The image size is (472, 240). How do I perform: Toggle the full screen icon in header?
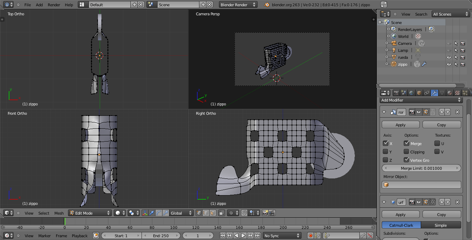click(383, 5)
